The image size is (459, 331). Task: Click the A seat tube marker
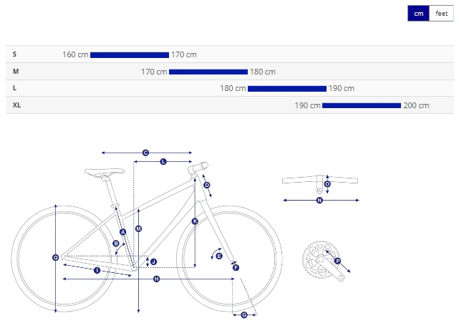pyautogui.click(x=123, y=232)
